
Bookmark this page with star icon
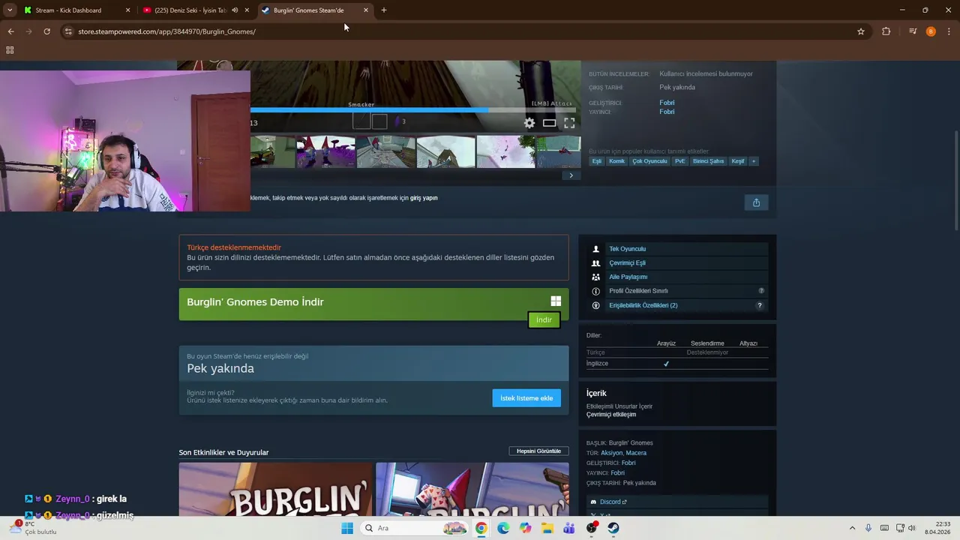(861, 31)
